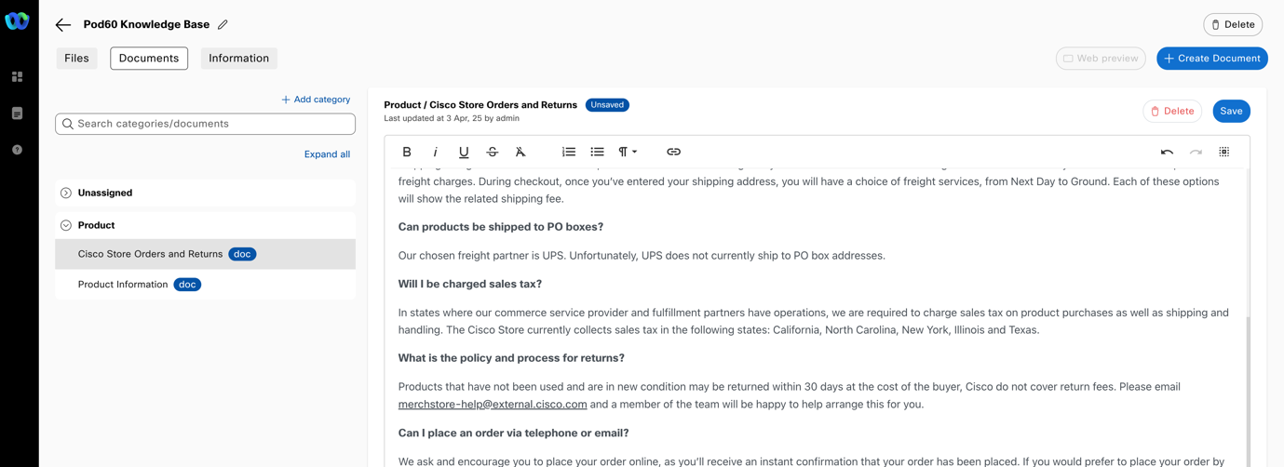The height and width of the screenshot is (467, 1284).
Task: Collapse the Product category
Action: pyautogui.click(x=66, y=225)
